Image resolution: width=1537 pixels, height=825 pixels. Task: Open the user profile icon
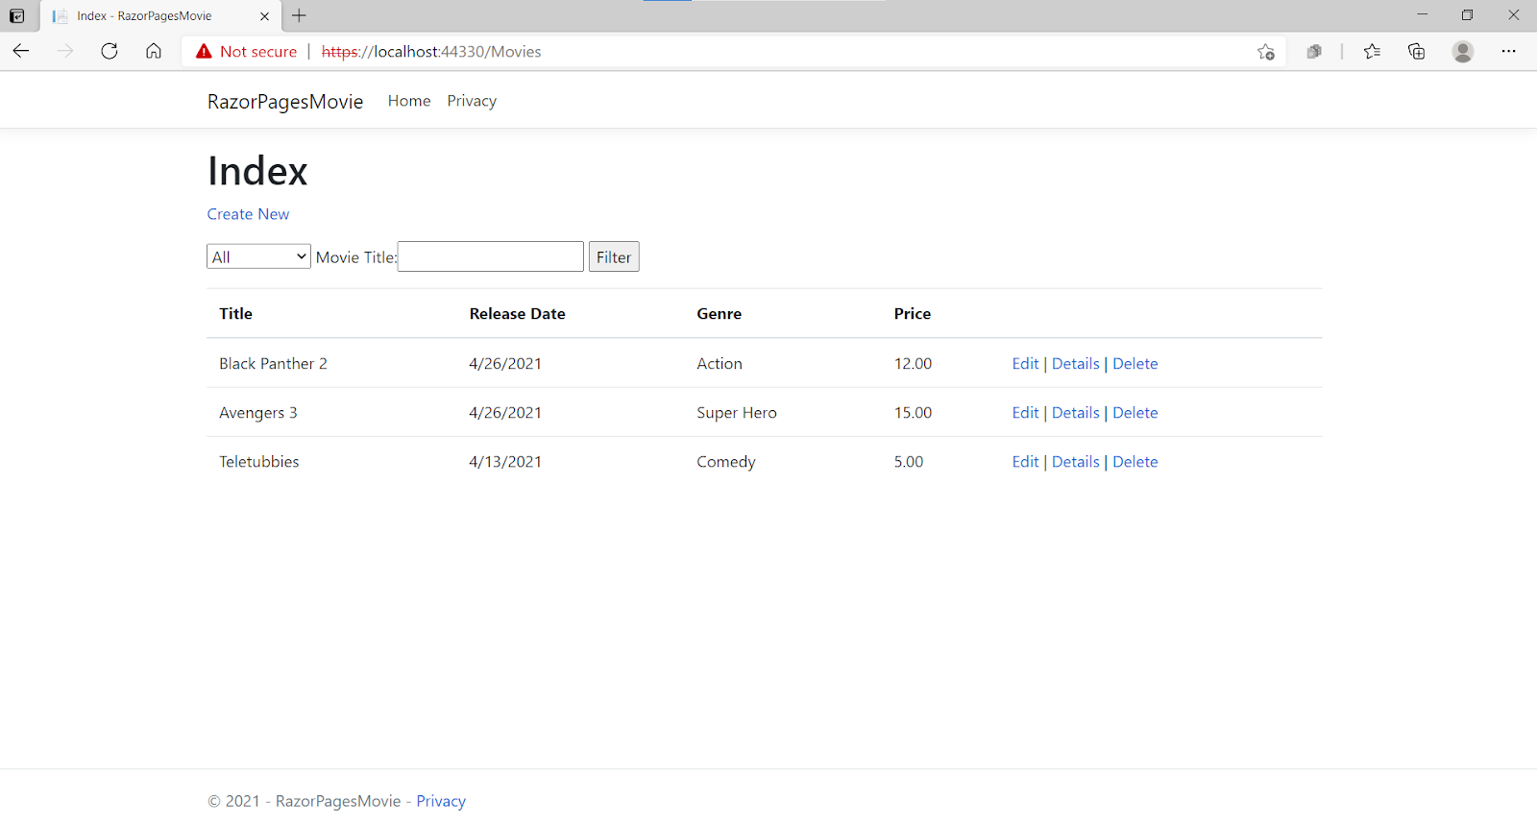click(1463, 52)
